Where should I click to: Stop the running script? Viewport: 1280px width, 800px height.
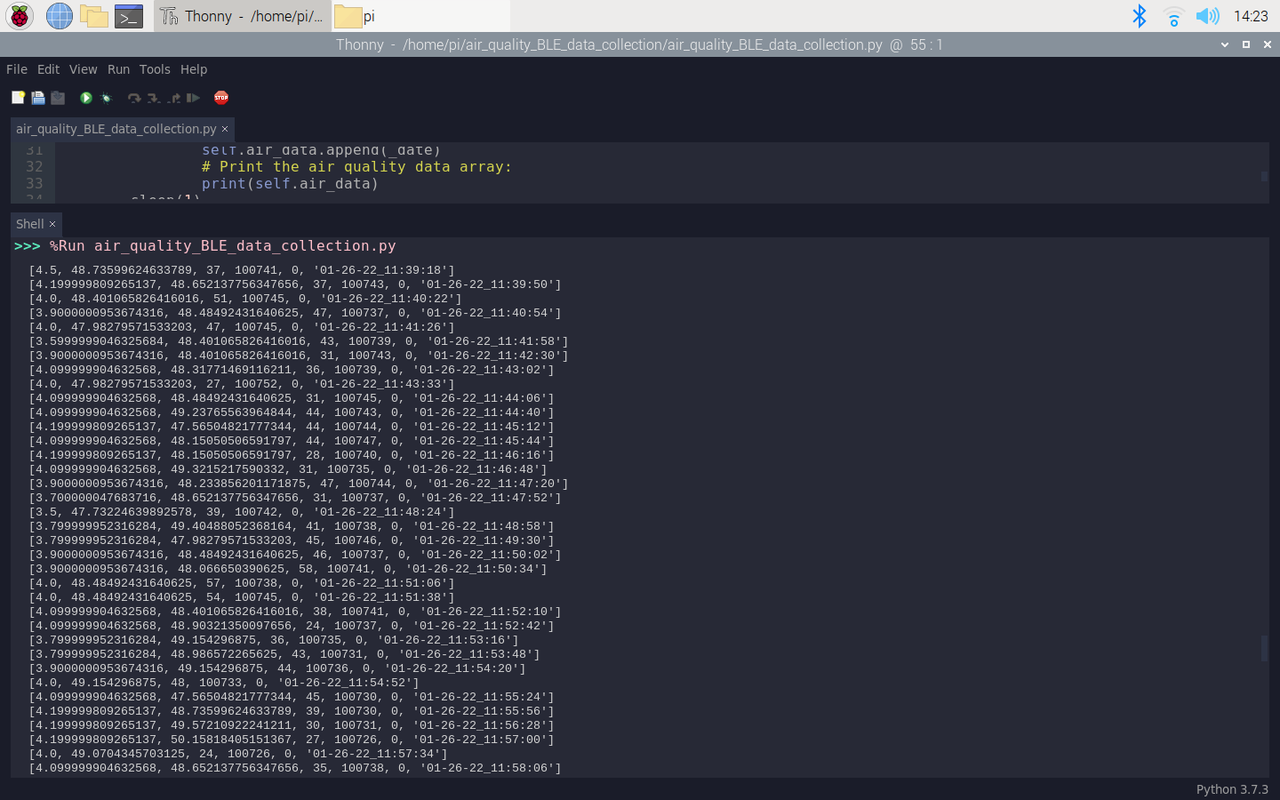(x=221, y=98)
